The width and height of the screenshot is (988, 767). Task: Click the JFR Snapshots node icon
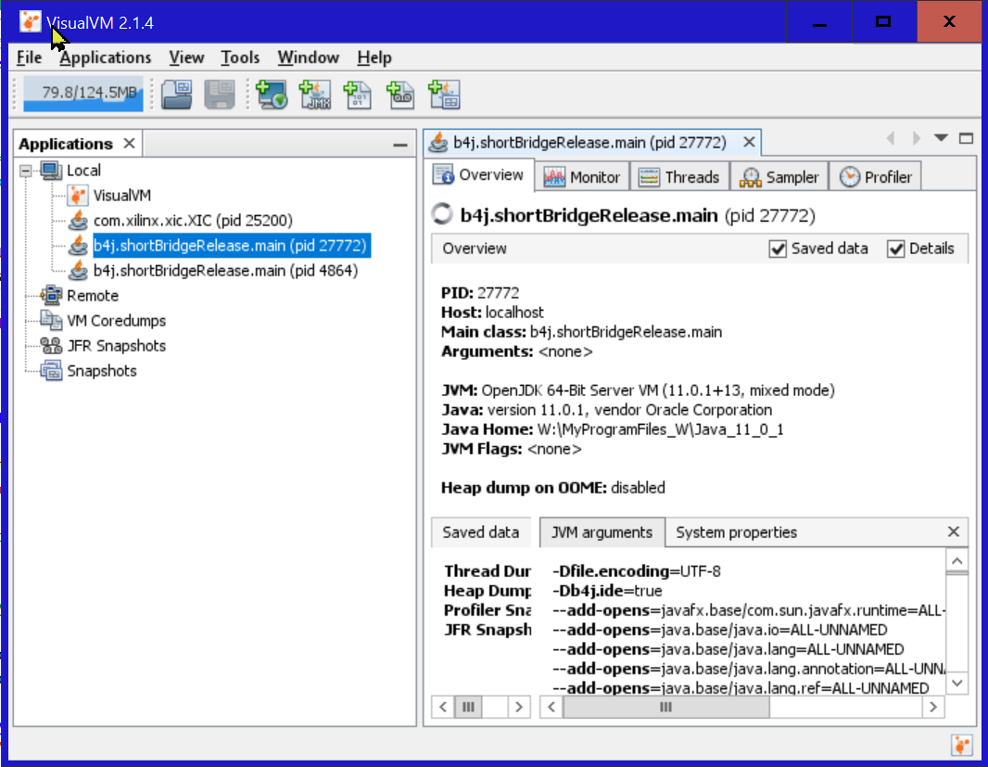pyautogui.click(x=52, y=346)
